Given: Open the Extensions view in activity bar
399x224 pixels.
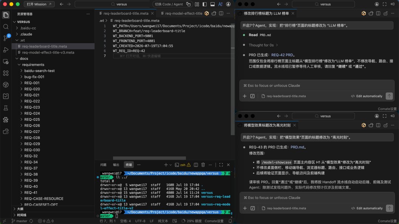Looking at the screenshot, I should pyautogui.click(x=6, y=73).
